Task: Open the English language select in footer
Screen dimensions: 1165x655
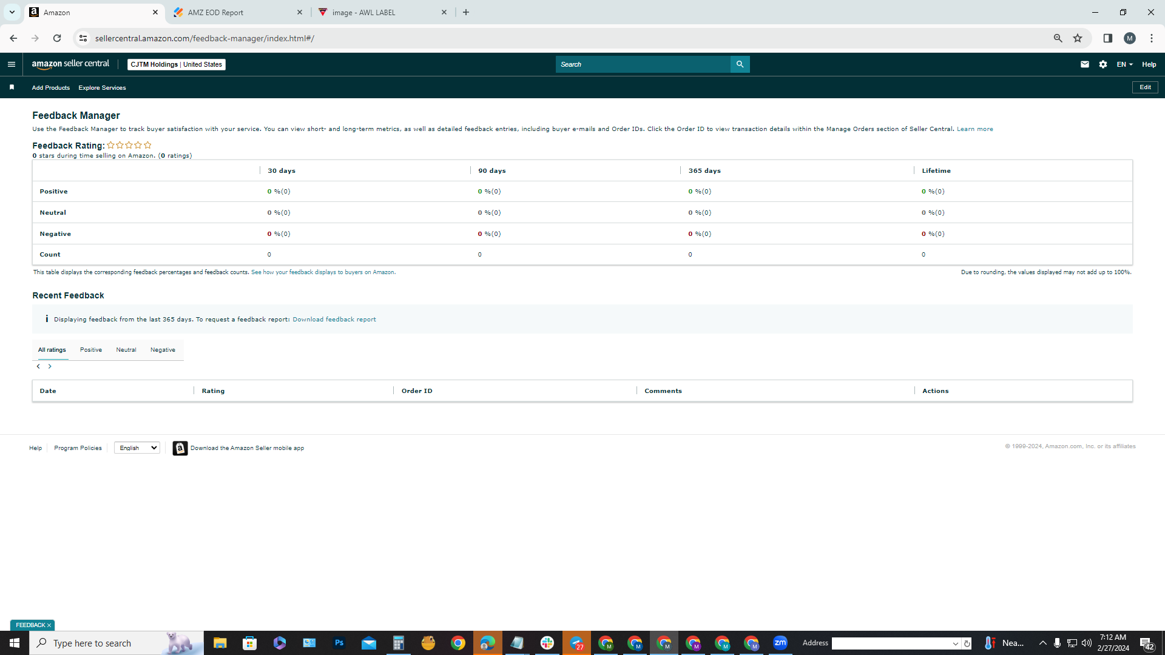Action: pyautogui.click(x=137, y=448)
